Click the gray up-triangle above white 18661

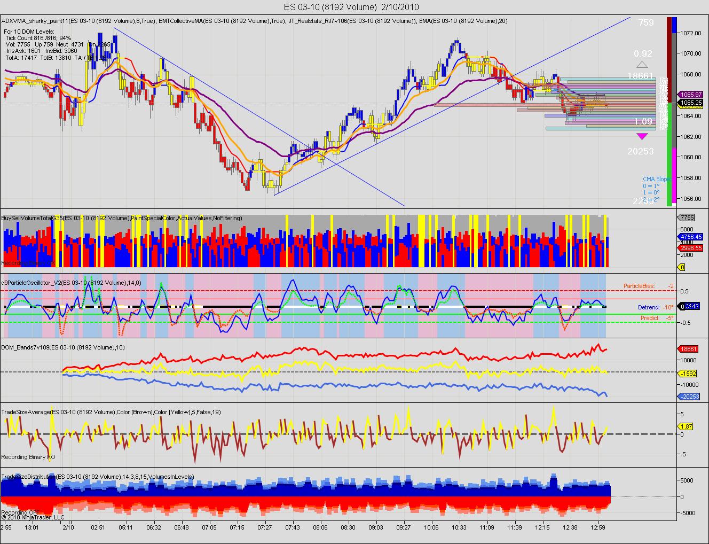[642, 65]
